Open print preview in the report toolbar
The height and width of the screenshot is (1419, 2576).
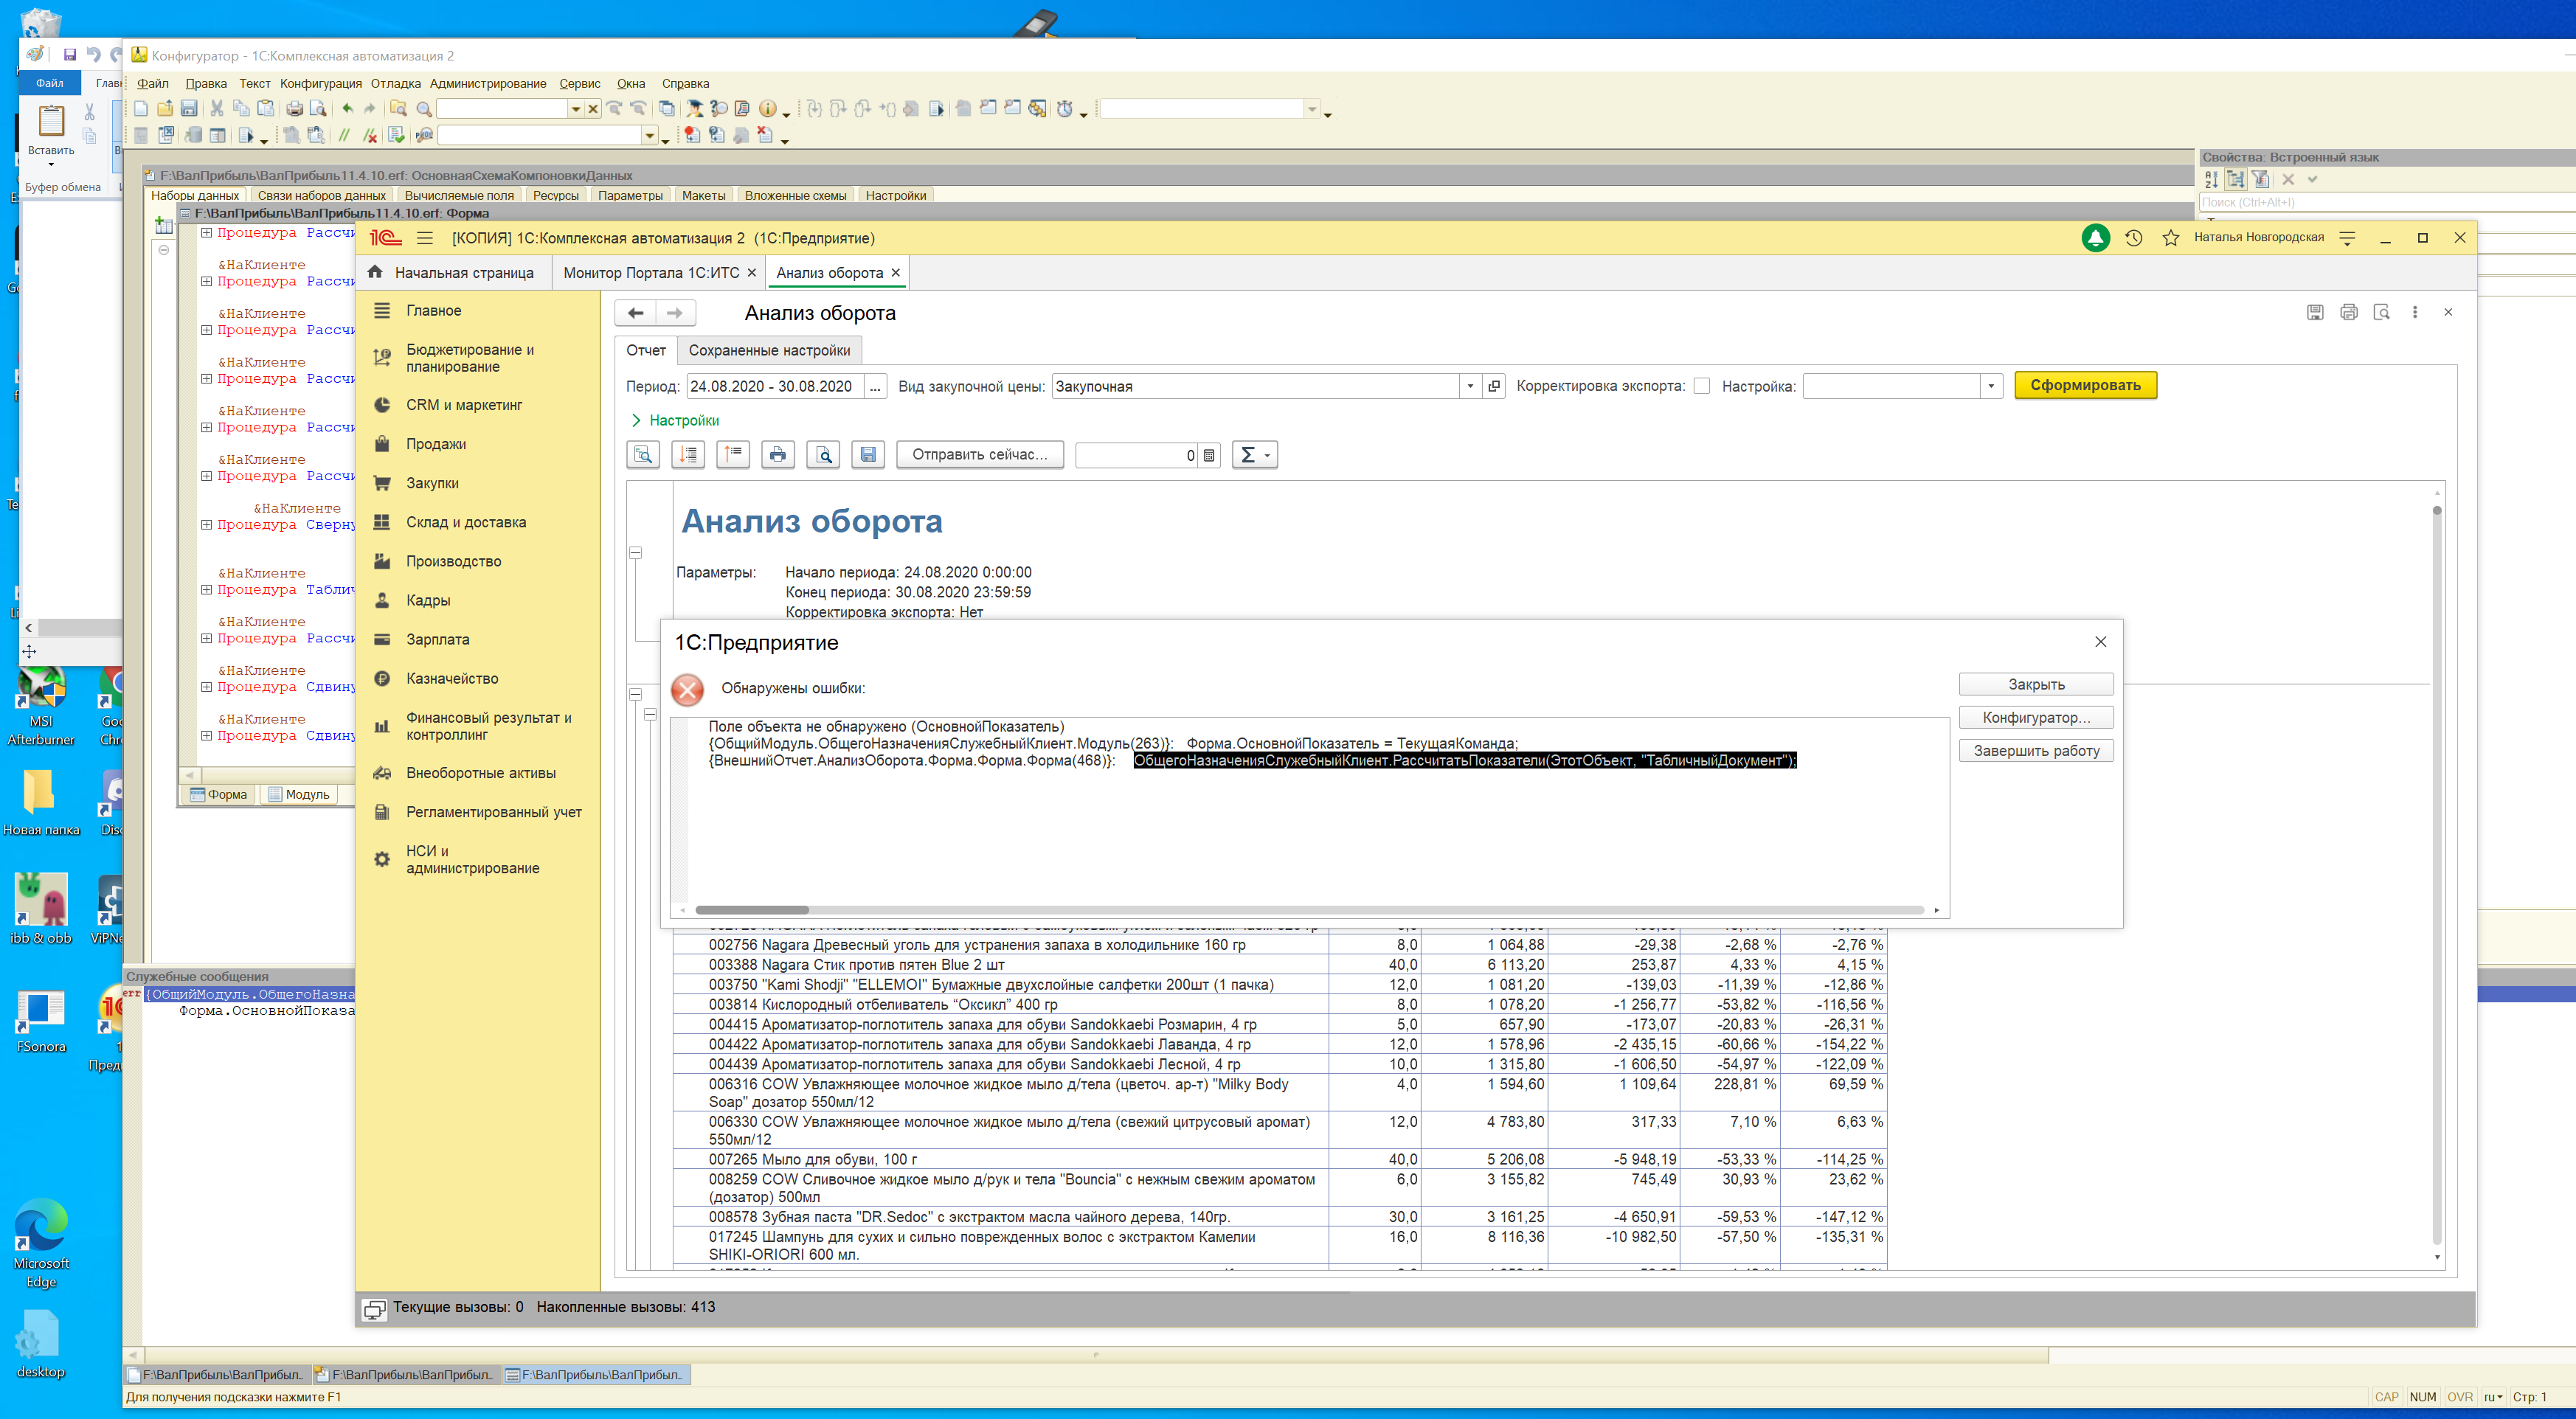(824, 455)
